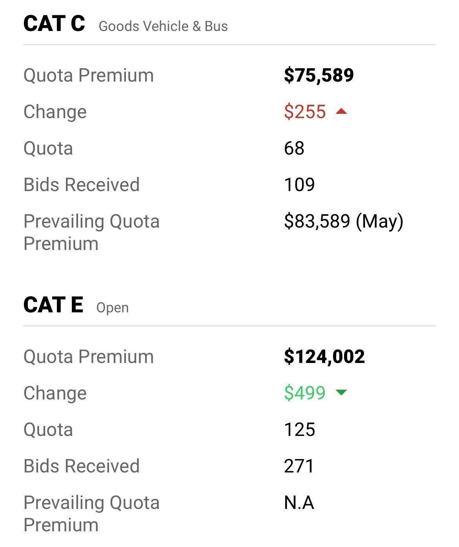Click the $124,002 quota premium value
459x547 pixels.
[324, 356]
